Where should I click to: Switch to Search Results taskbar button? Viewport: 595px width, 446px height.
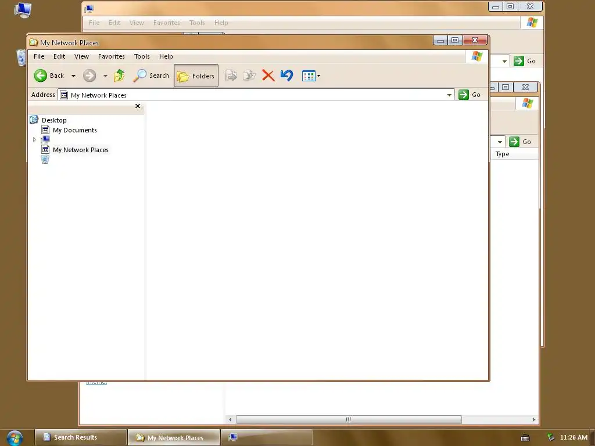tap(80, 437)
